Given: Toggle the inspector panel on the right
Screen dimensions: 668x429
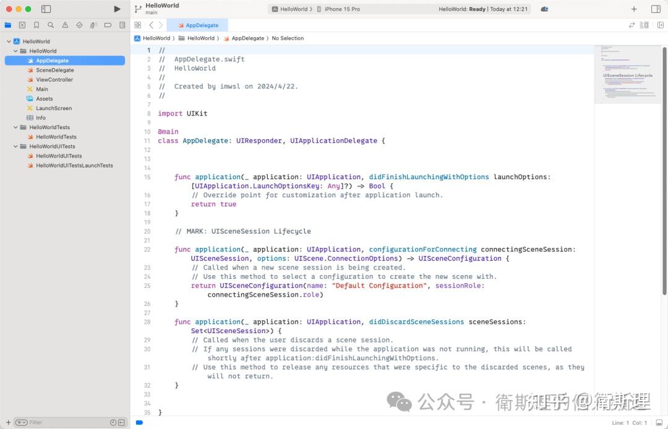Looking at the screenshot, I should click(x=657, y=9).
